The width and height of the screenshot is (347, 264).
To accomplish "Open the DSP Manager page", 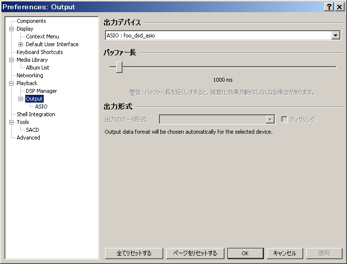I will point(41,91).
